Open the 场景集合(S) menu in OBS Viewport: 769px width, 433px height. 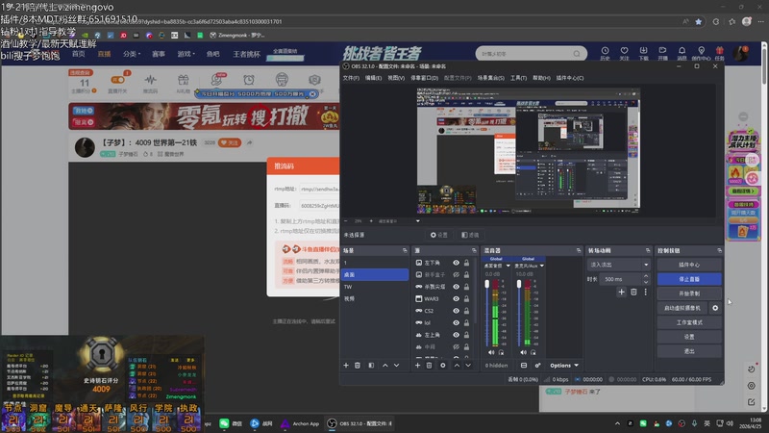491,78
